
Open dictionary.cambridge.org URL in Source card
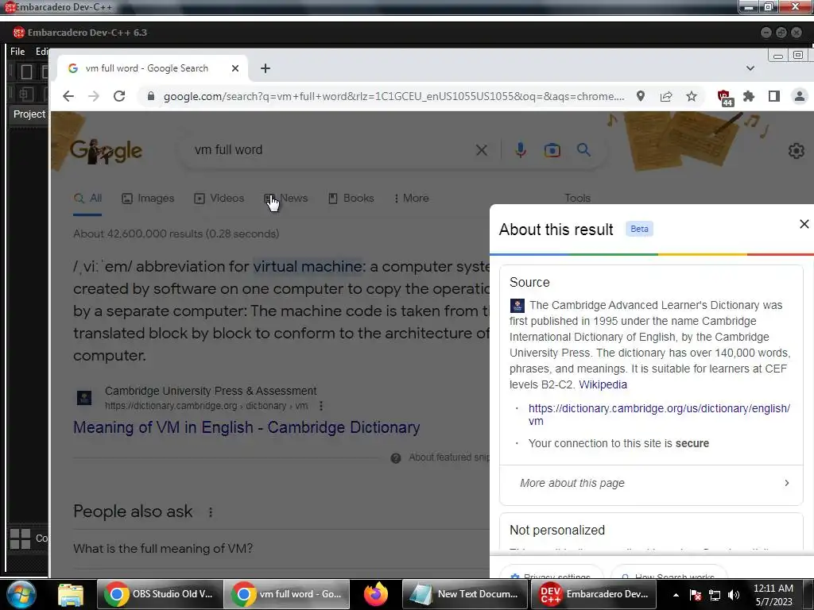tap(659, 415)
